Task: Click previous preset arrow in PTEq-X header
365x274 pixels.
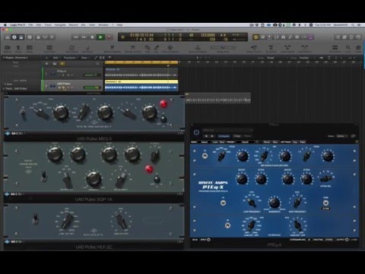Action: [x=206, y=136]
